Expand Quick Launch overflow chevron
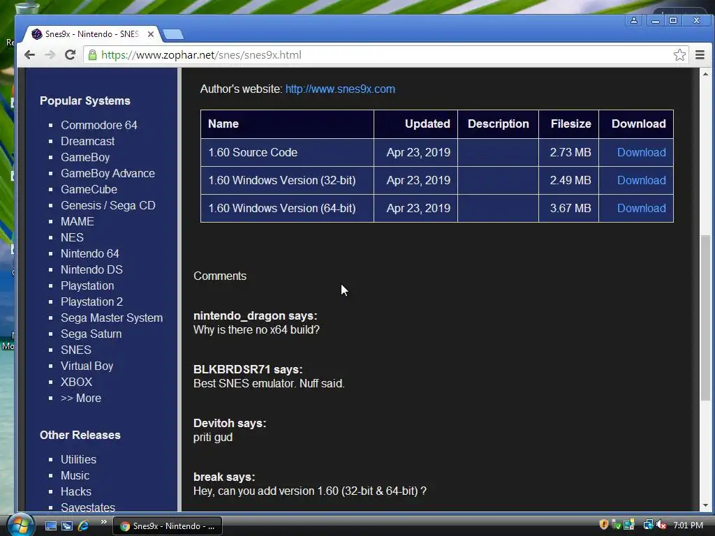Image resolution: width=715 pixels, height=536 pixels. (103, 522)
